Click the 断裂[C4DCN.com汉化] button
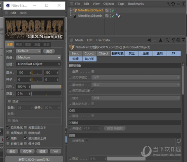The width and height of the screenshot is (187, 162). 34,159
